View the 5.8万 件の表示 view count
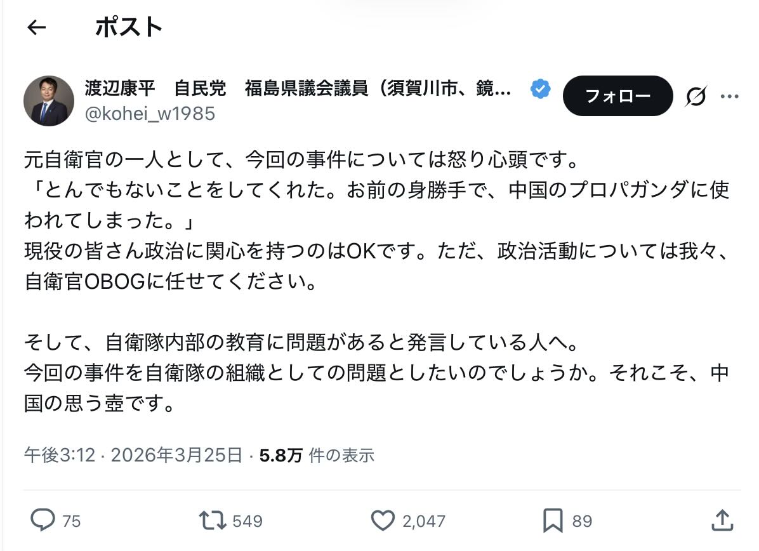This screenshot has width=759, height=551. coord(317,455)
